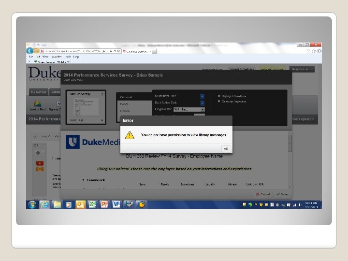Click the browser settings gear icon

pos(319,51)
